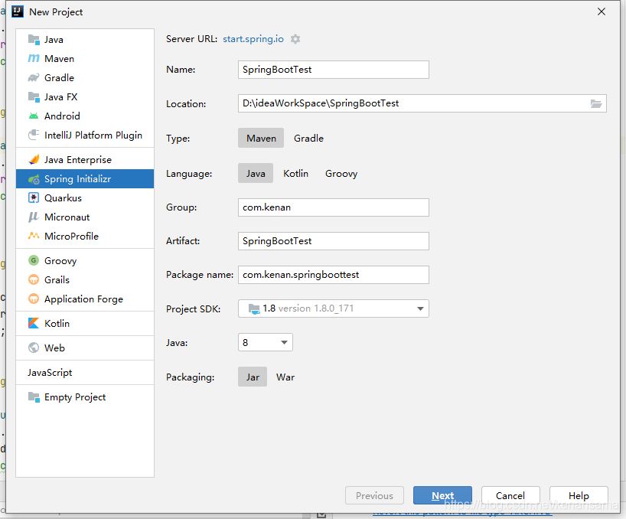This screenshot has width=626, height=519.
Task: Click the Empty Project folder icon
Action: pyautogui.click(x=34, y=397)
